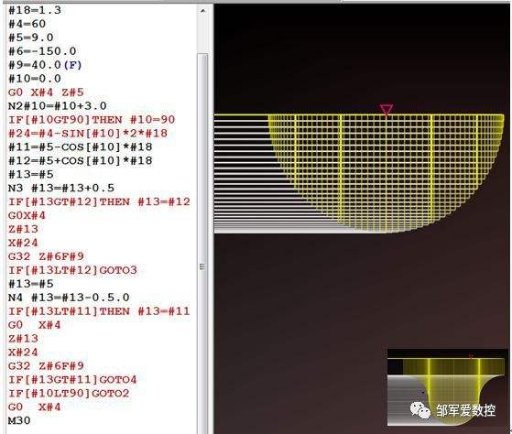
Task: Click the line 'IF[#13GT#11]GOTO4'
Action: pos(72,380)
